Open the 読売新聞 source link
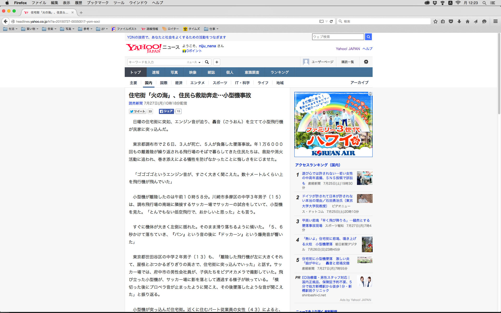 pyautogui.click(x=136, y=103)
